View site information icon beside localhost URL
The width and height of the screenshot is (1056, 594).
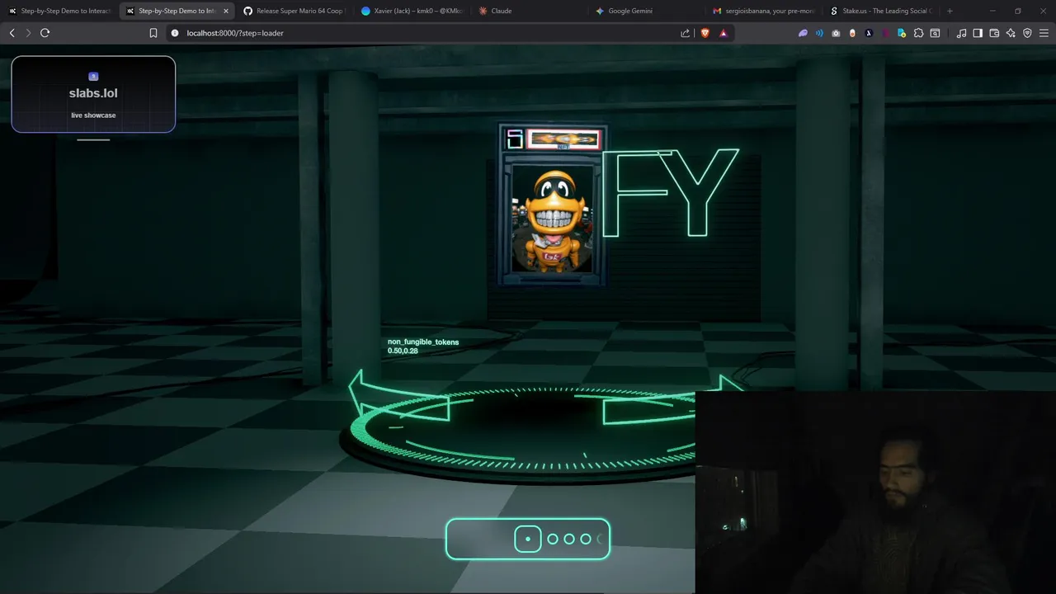click(x=174, y=33)
